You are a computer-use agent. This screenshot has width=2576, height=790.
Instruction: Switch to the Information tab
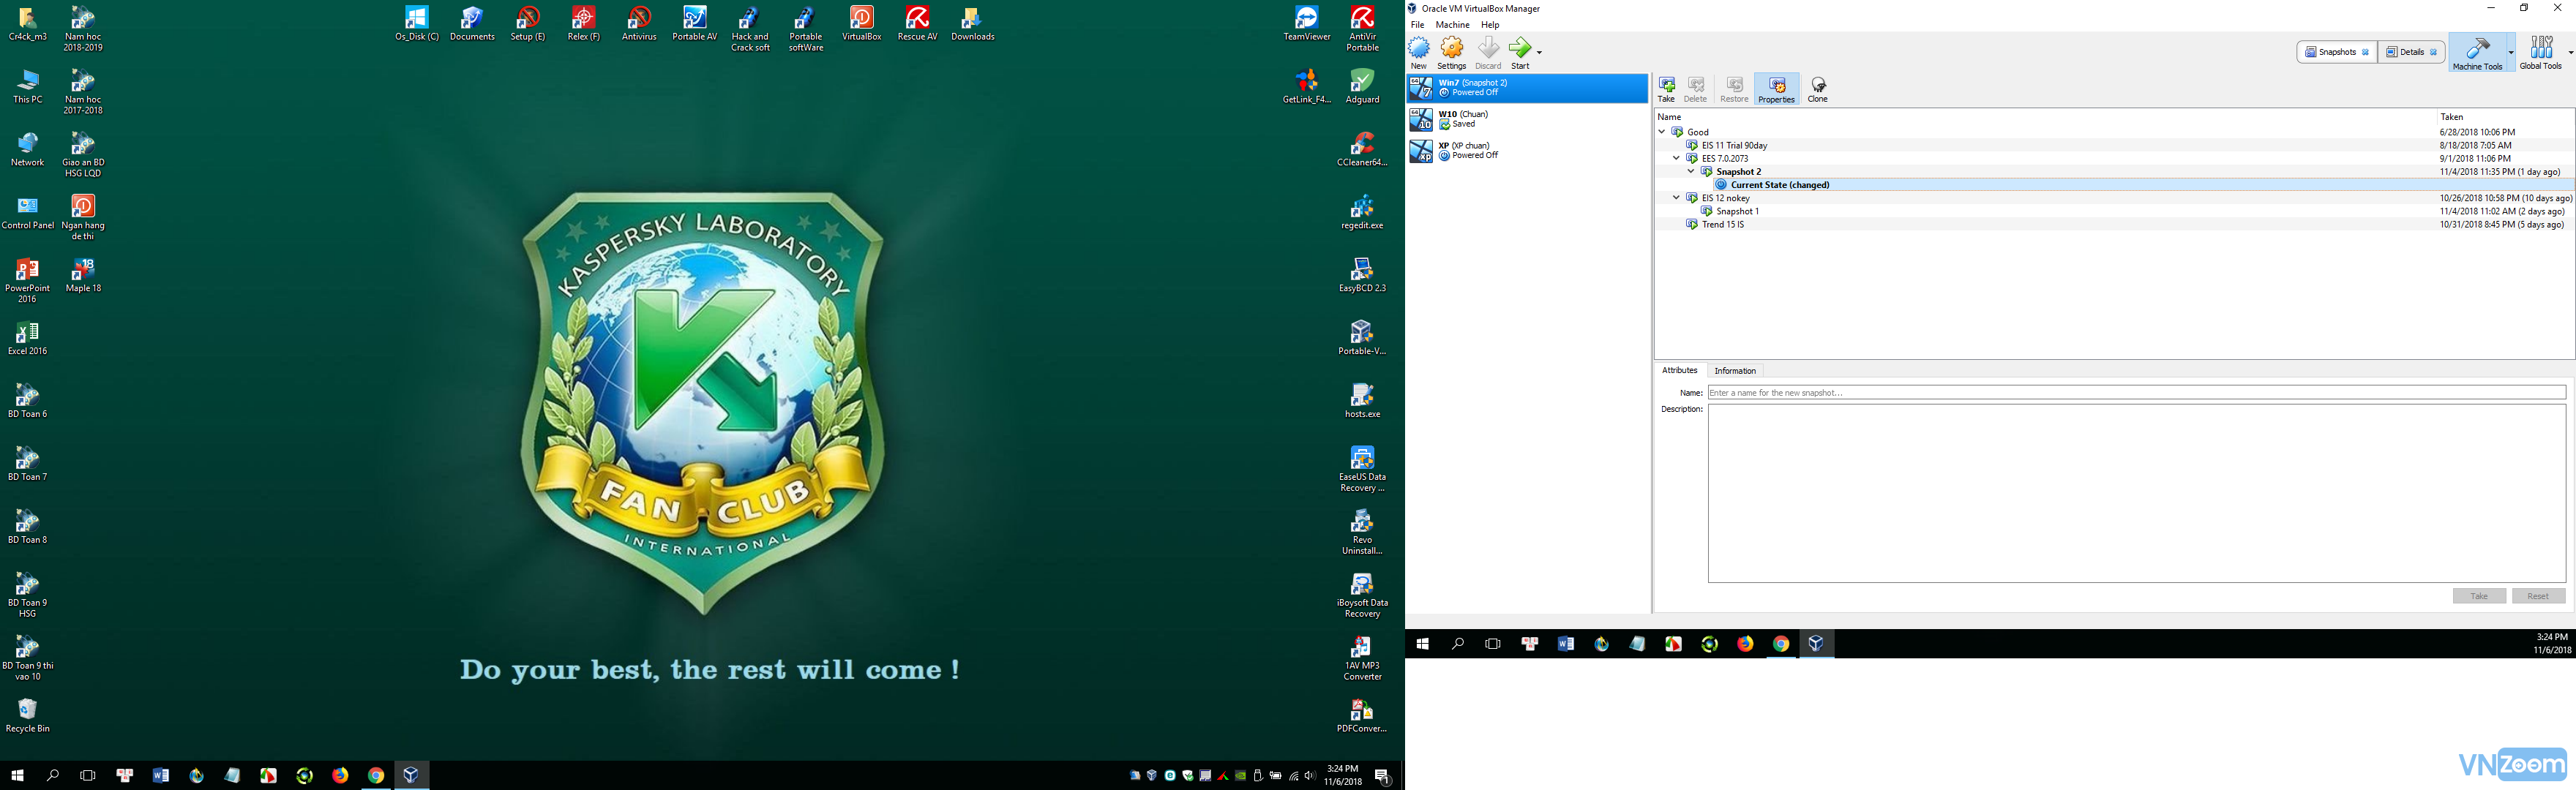[x=1735, y=371]
